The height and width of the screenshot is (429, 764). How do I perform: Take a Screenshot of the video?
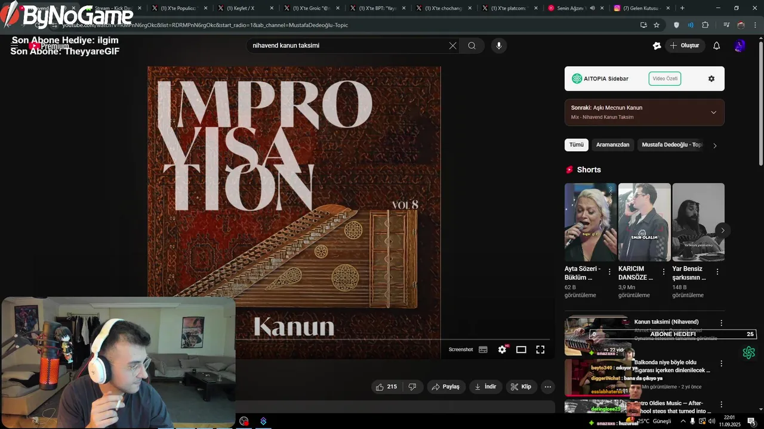(461, 350)
